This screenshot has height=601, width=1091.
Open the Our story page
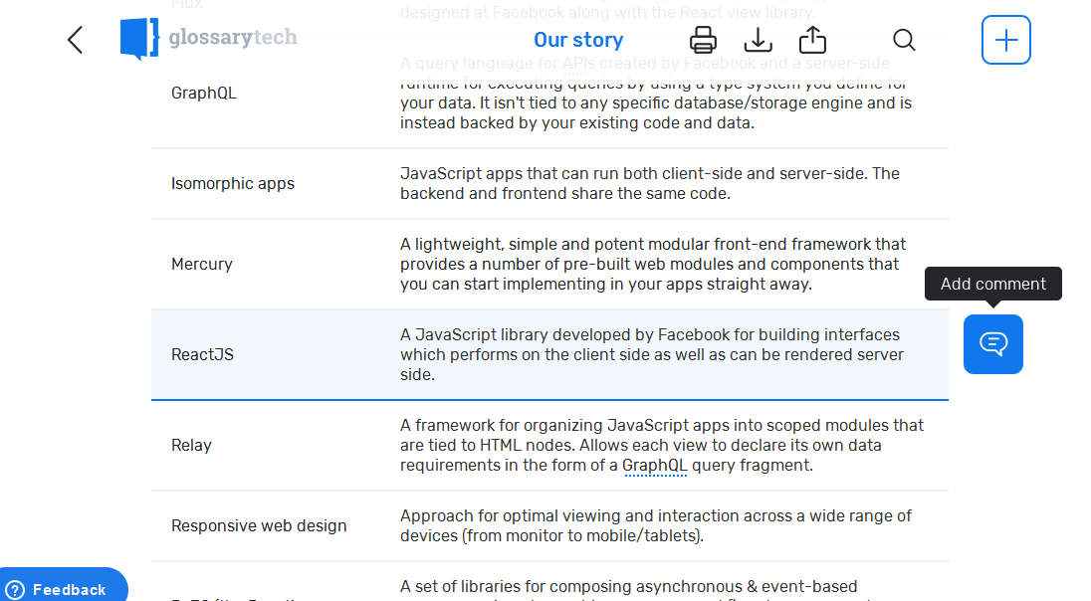[578, 41]
